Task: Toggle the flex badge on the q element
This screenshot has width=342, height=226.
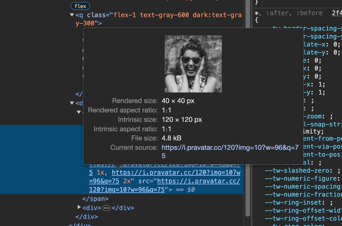Action: (80, 6)
